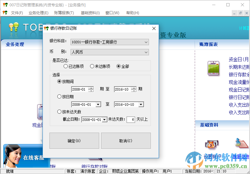The height and width of the screenshot is (174, 250).
Task: Click the 当前日期 status bar entry
Action: 199,171
